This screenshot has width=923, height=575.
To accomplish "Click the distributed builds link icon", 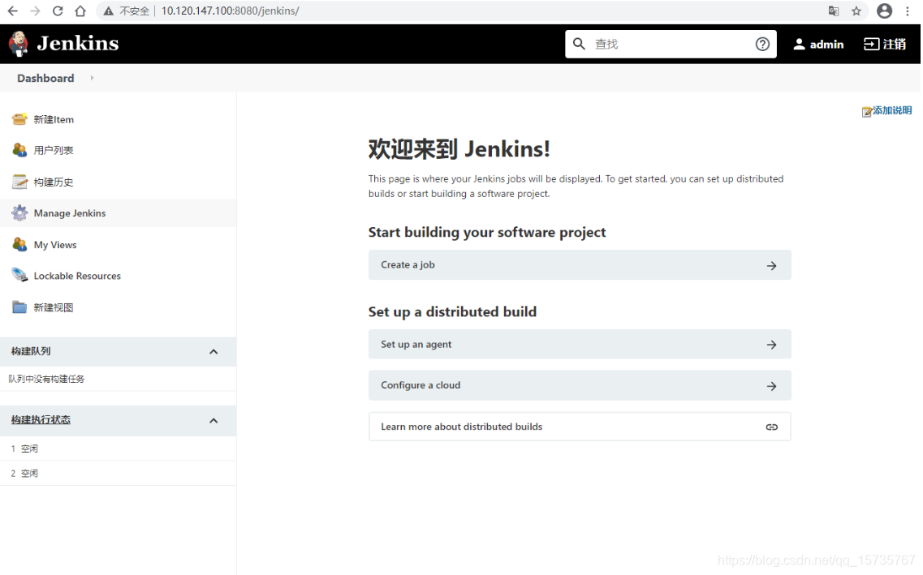I will 771,427.
